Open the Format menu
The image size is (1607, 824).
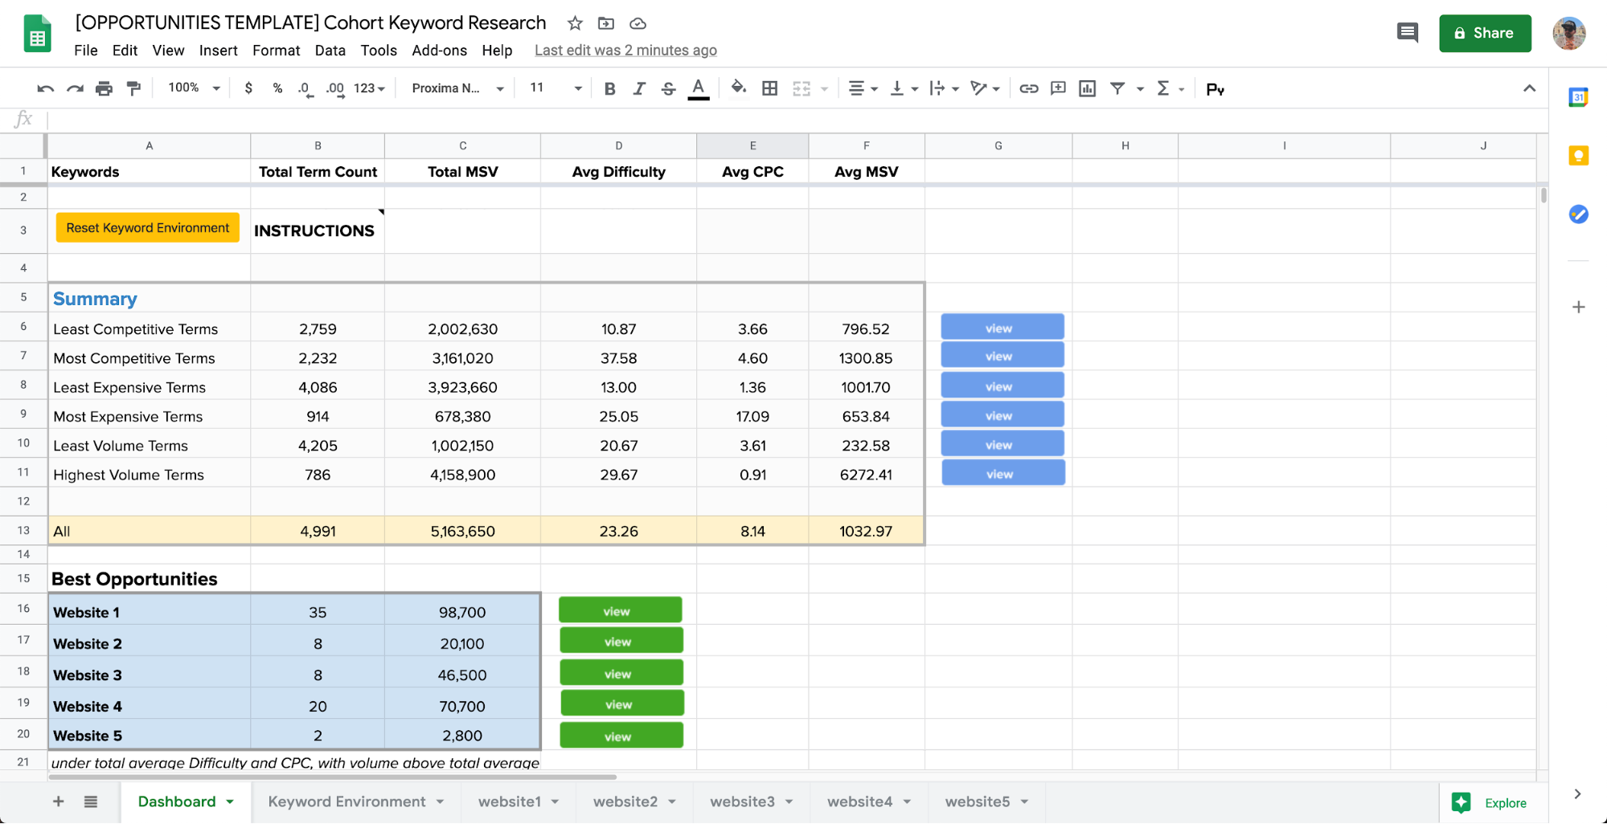(276, 50)
